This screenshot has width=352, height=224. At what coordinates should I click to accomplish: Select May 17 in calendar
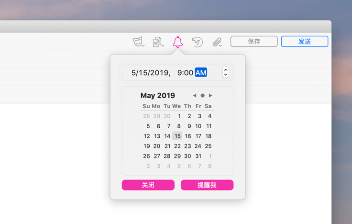pos(198,136)
